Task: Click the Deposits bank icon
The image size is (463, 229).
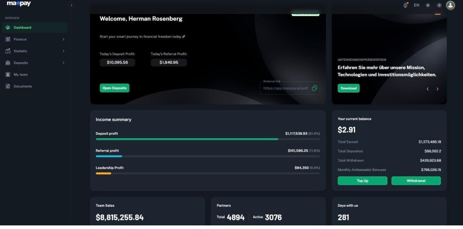Action: (8, 63)
